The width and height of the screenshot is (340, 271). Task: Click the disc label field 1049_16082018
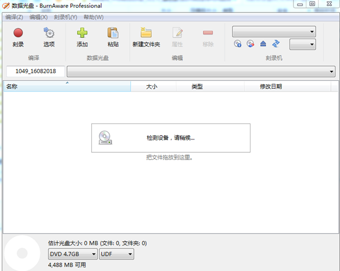35,72
